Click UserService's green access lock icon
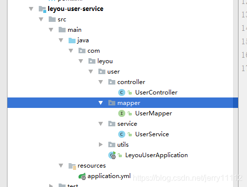This screenshot has height=187, width=247. pos(130,134)
